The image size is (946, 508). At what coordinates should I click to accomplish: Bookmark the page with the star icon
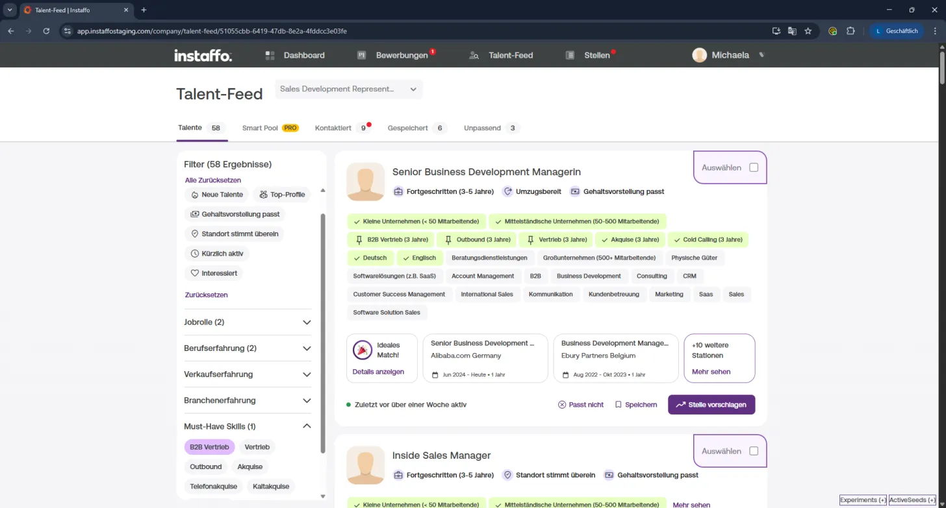pos(808,30)
